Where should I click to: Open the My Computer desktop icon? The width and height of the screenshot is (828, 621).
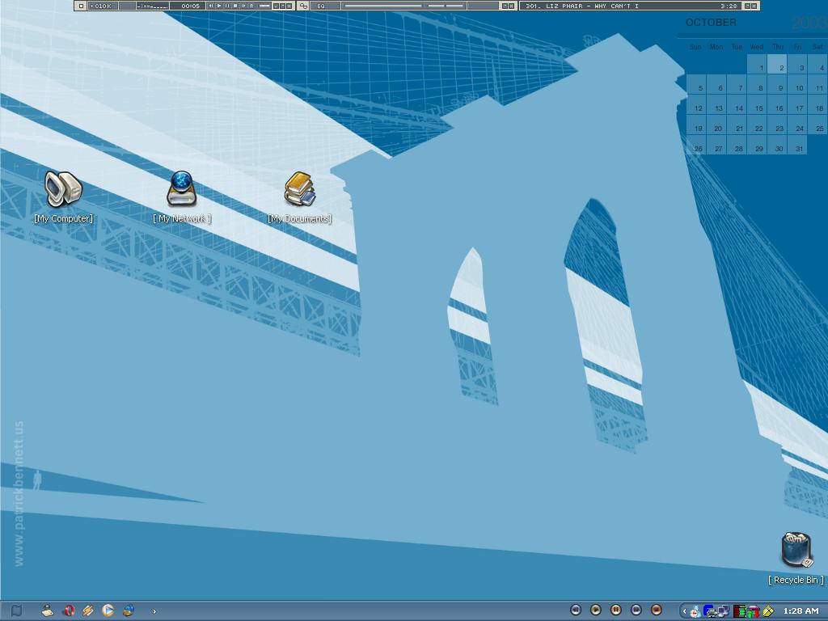(x=63, y=190)
